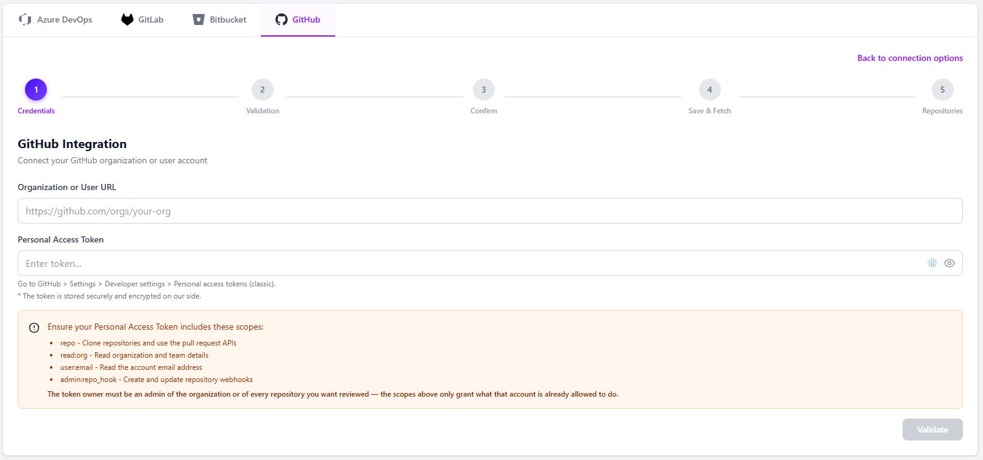The height and width of the screenshot is (460, 983).
Task: Click the 'read:org' scope line
Action: 134,355
